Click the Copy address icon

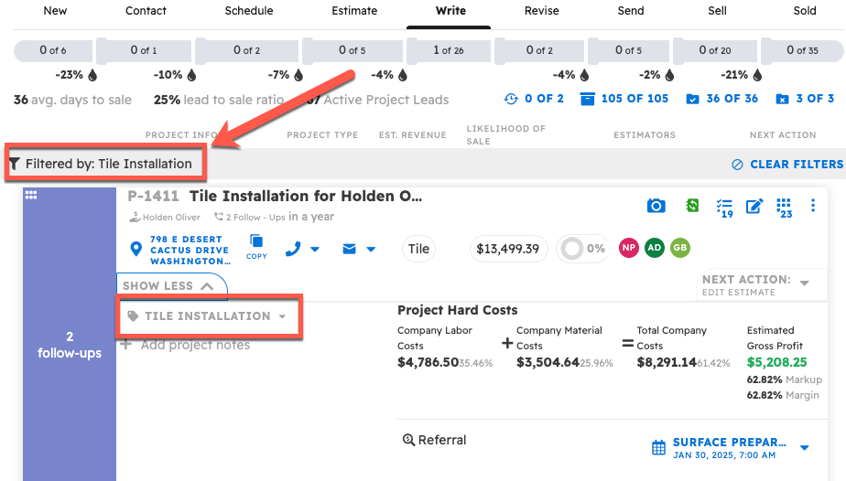(x=256, y=246)
